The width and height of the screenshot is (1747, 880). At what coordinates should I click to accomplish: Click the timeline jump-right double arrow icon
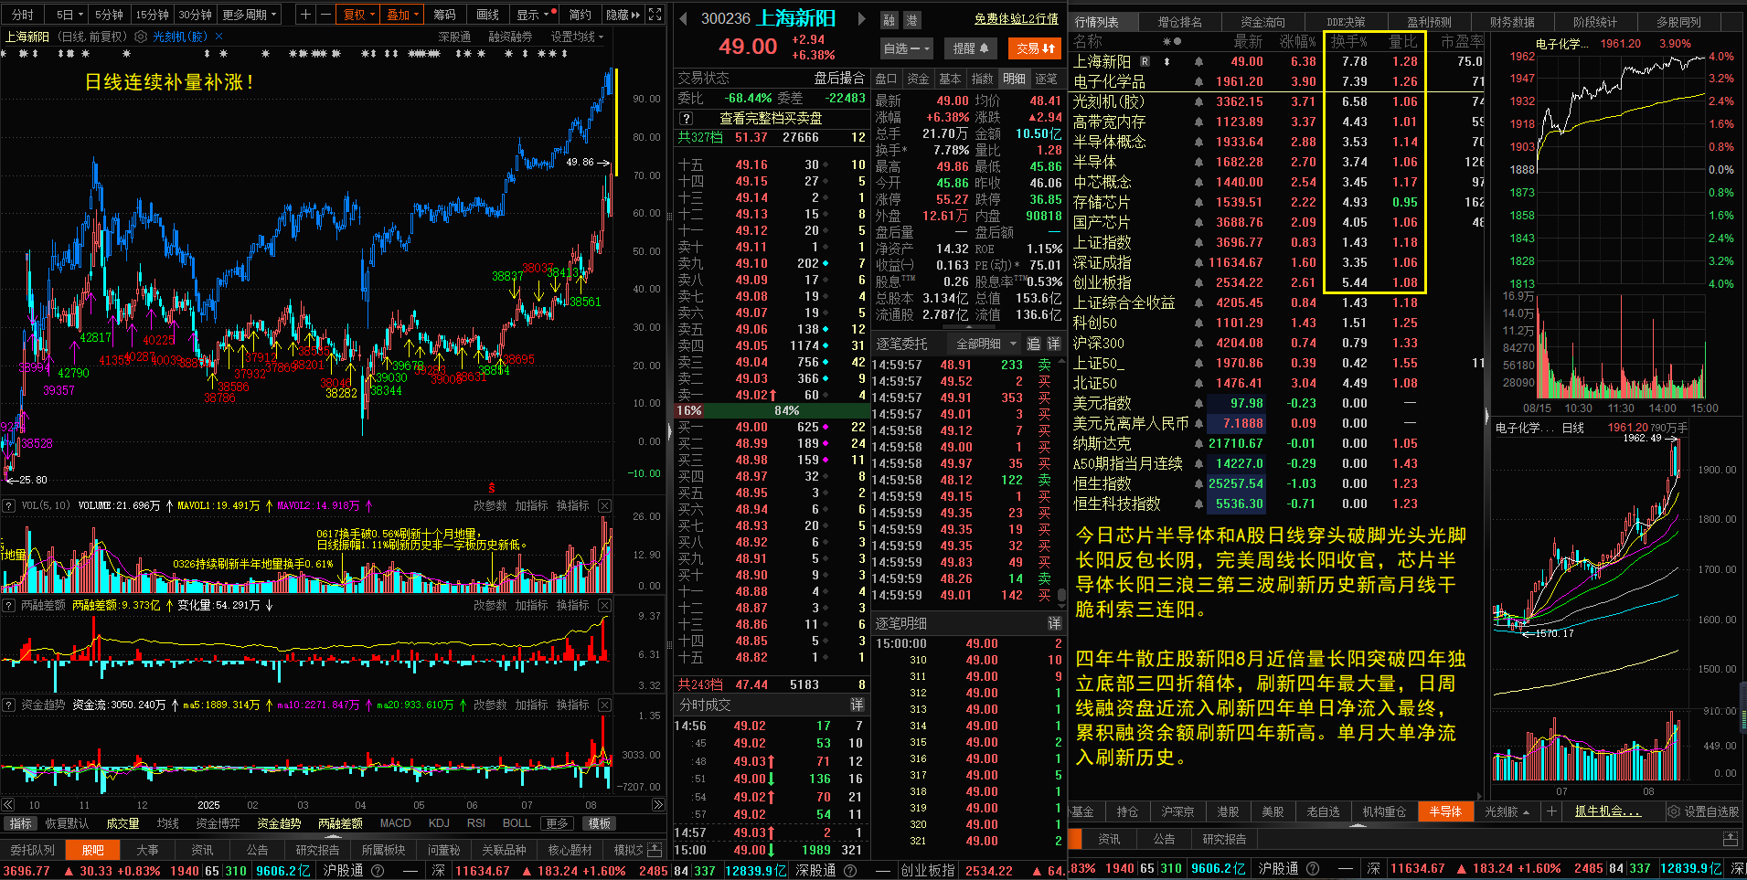pyautogui.click(x=657, y=805)
